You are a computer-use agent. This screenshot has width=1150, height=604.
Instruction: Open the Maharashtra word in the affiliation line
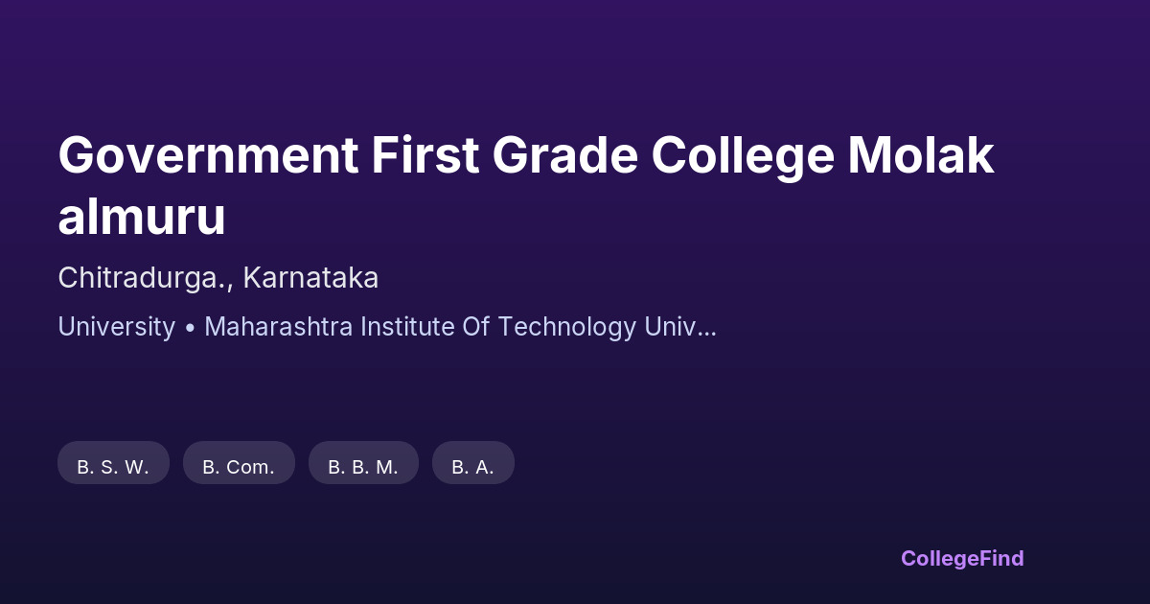click(x=279, y=327)
